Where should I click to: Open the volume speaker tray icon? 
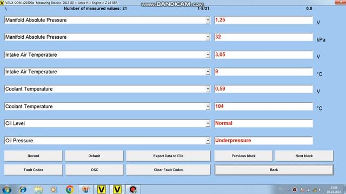point(320,190)
